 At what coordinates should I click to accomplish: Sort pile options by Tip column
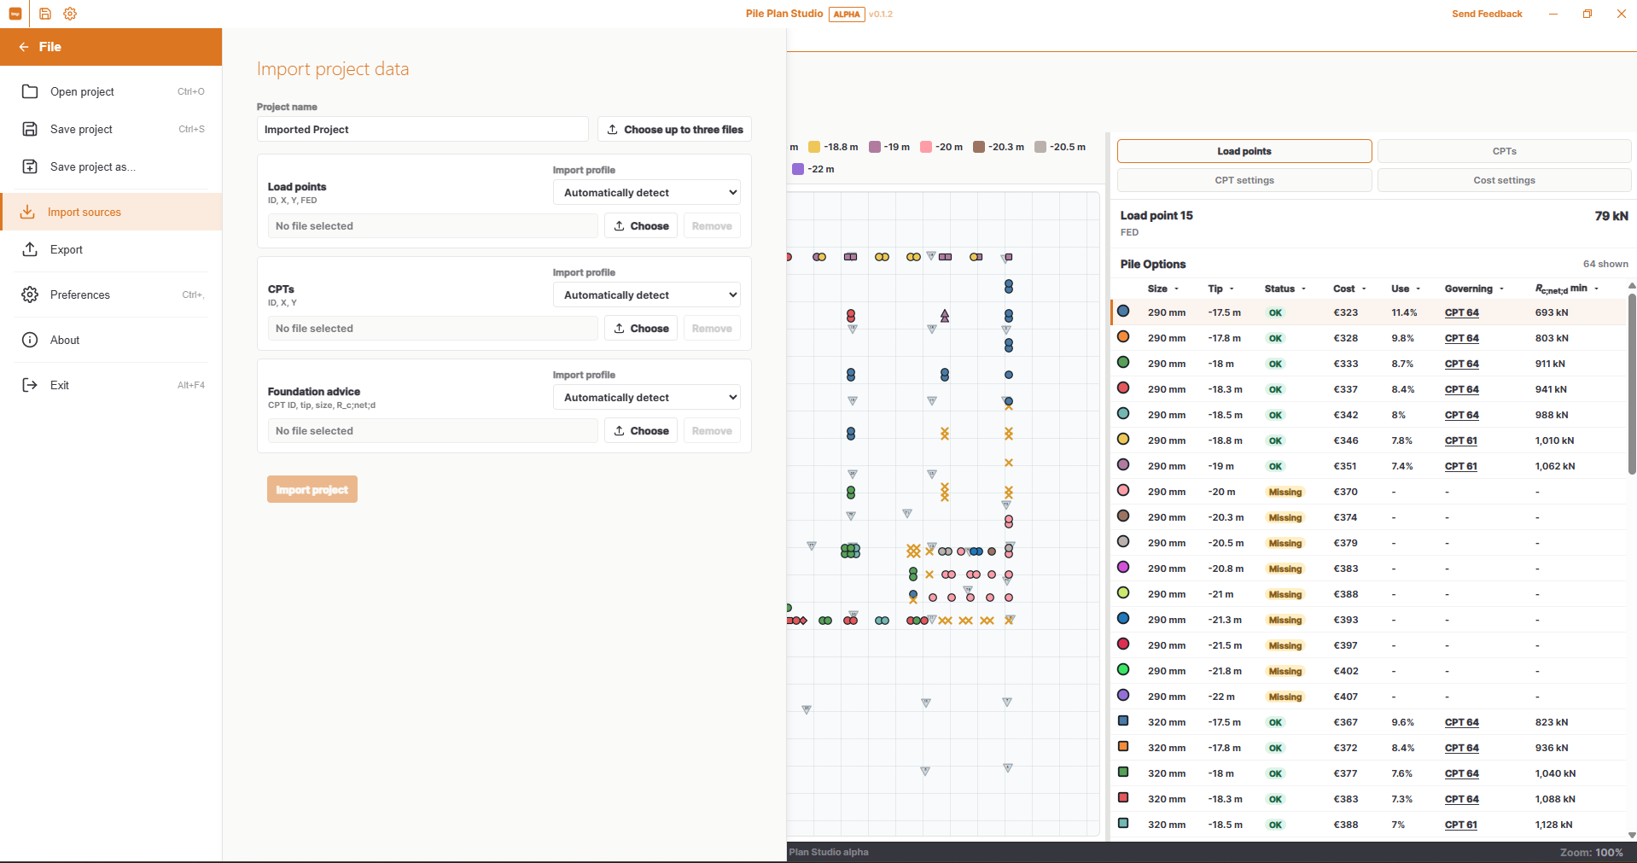(x=1220, y=289)
